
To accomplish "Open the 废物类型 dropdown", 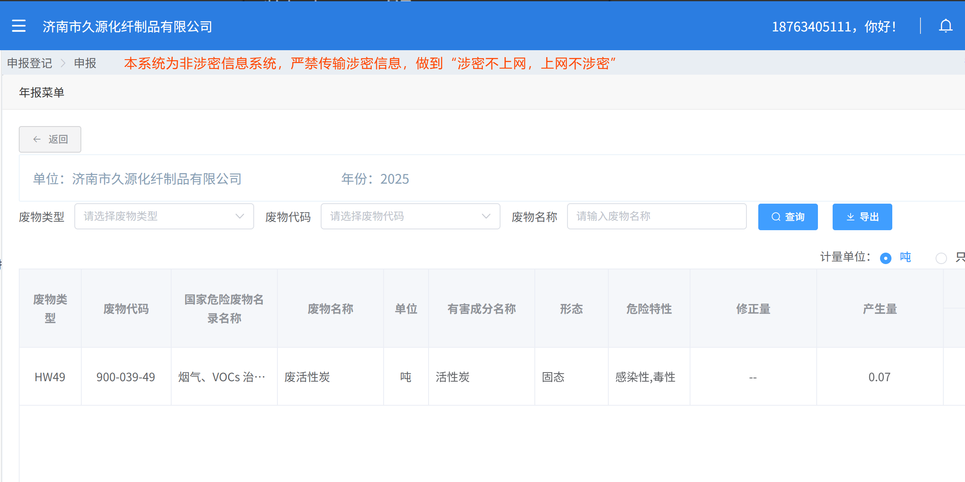I will coord(164,216).
